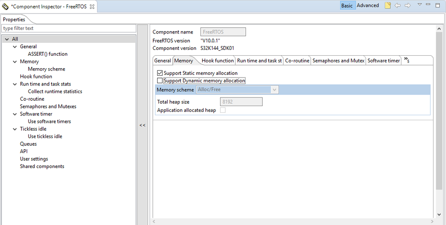446x225 pixels.
Task: Click the vertical scrollbar down arrow
Action: pos(439,214)
